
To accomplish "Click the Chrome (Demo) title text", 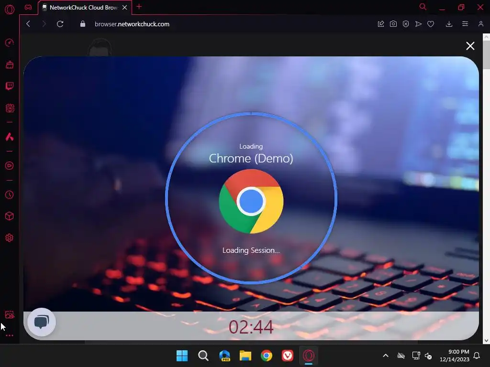I will pos(251,158).
